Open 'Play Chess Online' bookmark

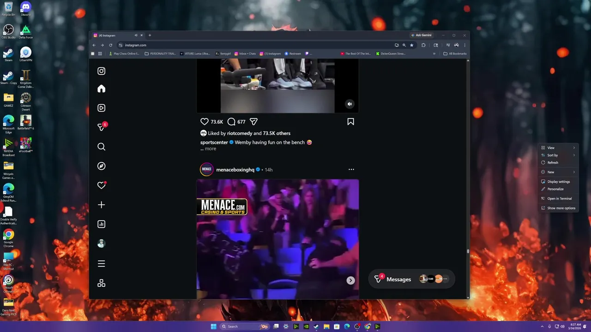124,53
